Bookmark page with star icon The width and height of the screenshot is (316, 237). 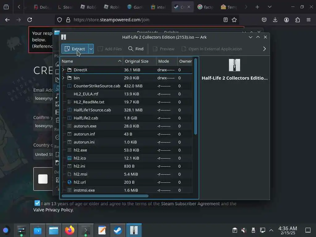click(x=234, y=20)
